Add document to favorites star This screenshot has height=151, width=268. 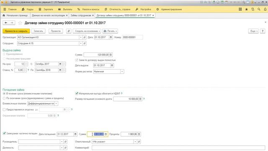[x=20, y=23]
